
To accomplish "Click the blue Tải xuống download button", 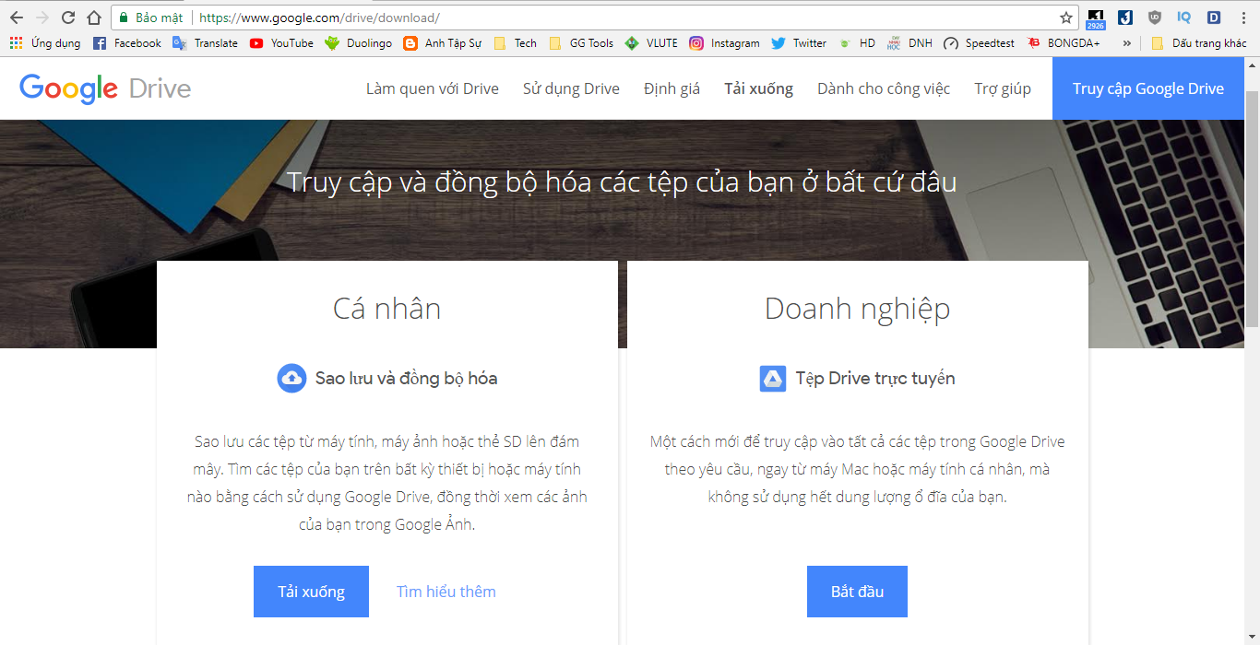I will pyautogui.click(x=311, y=592).
